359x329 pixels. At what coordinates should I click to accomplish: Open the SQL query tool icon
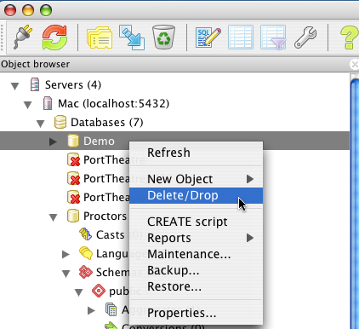pos(208,38)
